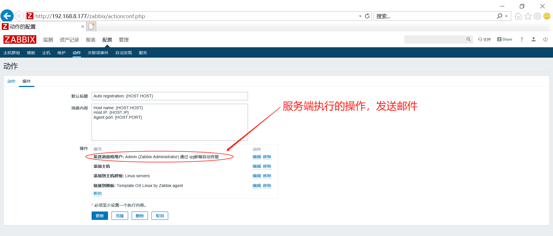553x236 pixels.
Task: Go to 维护 submenu
Action: coord(61,53)
